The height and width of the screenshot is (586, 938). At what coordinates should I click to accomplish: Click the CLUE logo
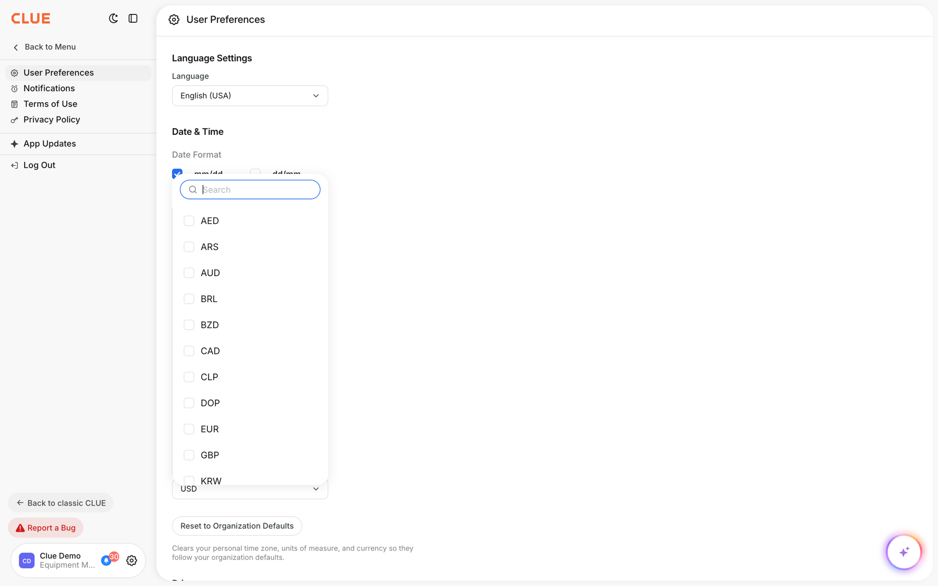[x=31, y=19]
